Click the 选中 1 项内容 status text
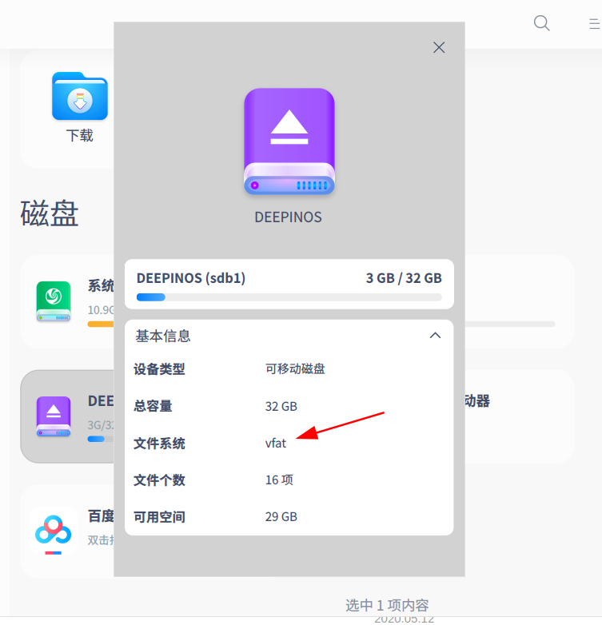Screen dimensions: 602x625 click(387, 605)
